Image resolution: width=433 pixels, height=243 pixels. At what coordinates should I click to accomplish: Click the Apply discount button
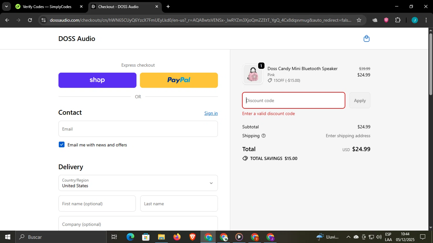[360, 101]
